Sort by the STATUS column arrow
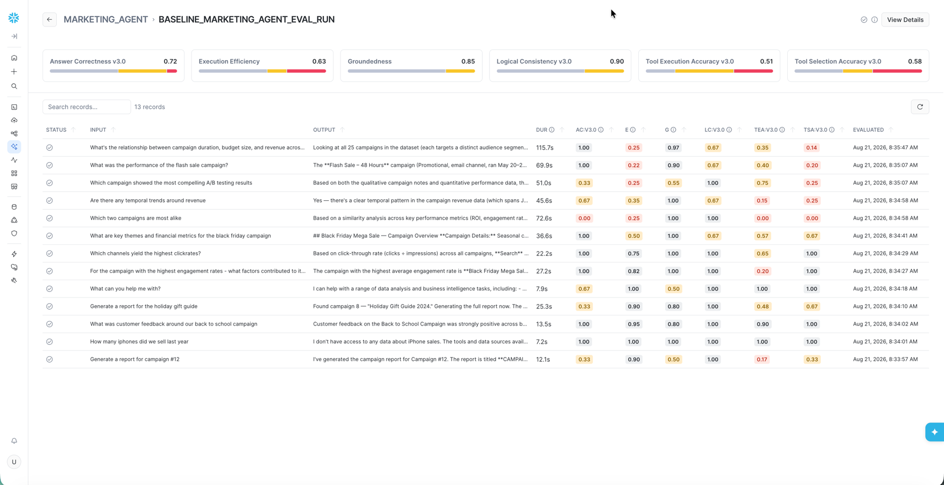Image resolution: width=944 pixels, height=485 pixels. coord(73,130)
